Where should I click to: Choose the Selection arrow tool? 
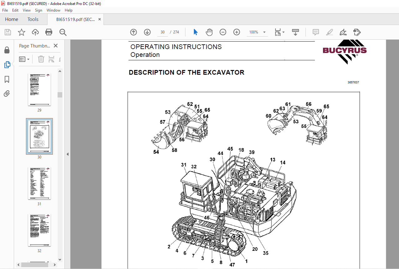pos(196,32)
